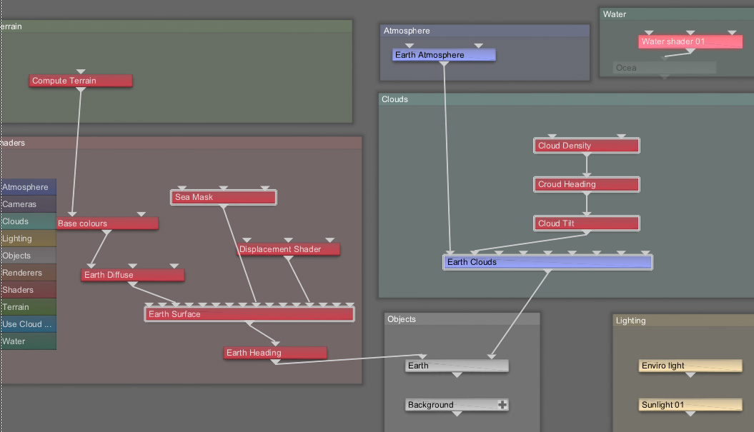The height and width of the screenshot is (432, 754).
Task: Choose Cameras in the group list
Action: pyautogui.click(x=28, y=204)
